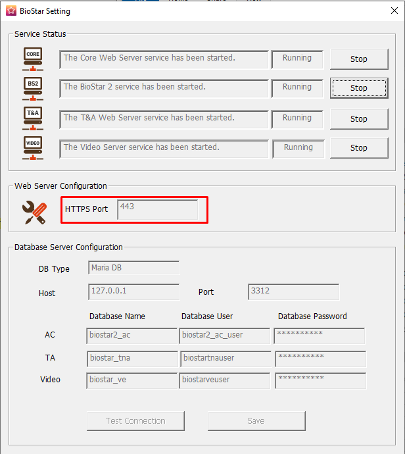The width and height of the screenshot is (405, 454).
Task: Stop the Core Web Server service
Action: [x=358, y=59]
